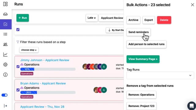This screenshot has height=110, width=196.
Task: Open the choose step dropdown
Action: click(29, 50)
